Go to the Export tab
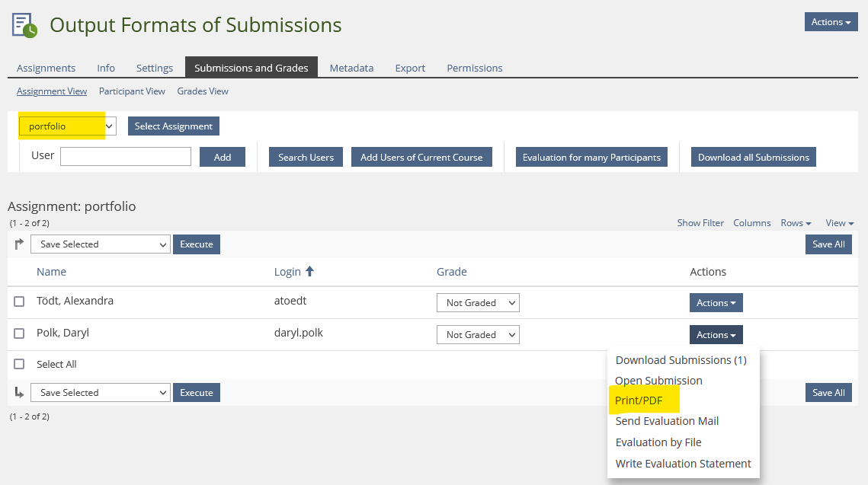 coord(410,68)
